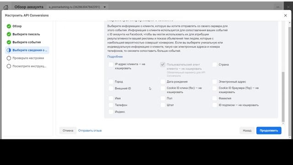Toggle the Пользовательский агент клиента checkbox
Screen dimensions: 293x165
coord(163,65)
